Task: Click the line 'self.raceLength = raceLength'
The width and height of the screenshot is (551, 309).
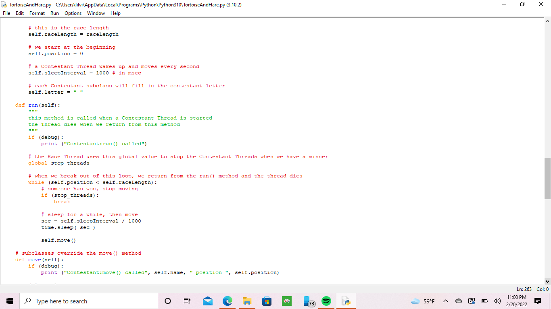Action: tap(73, 34)
